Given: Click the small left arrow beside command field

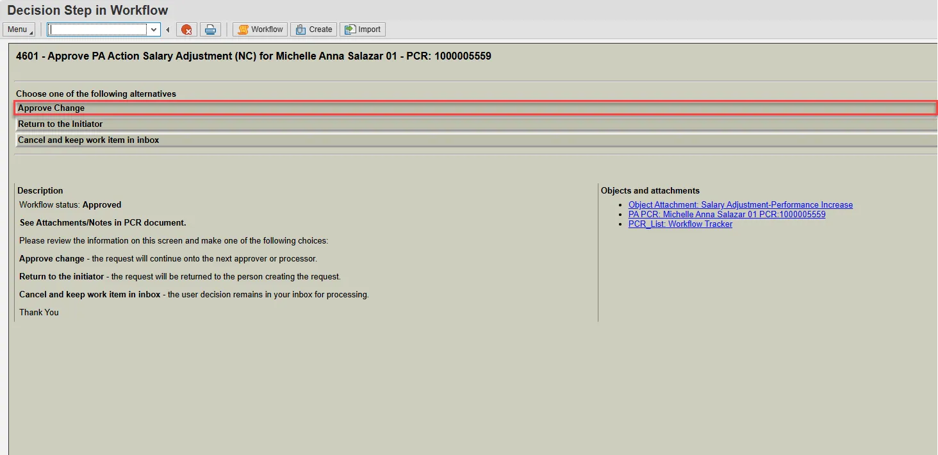Looking at the screenshot, I should 168,29.
